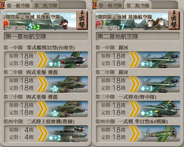Switch to 第二航空隊 tab in left panel
The width and height of the screenshot is (184, 147).
point(46,5)
